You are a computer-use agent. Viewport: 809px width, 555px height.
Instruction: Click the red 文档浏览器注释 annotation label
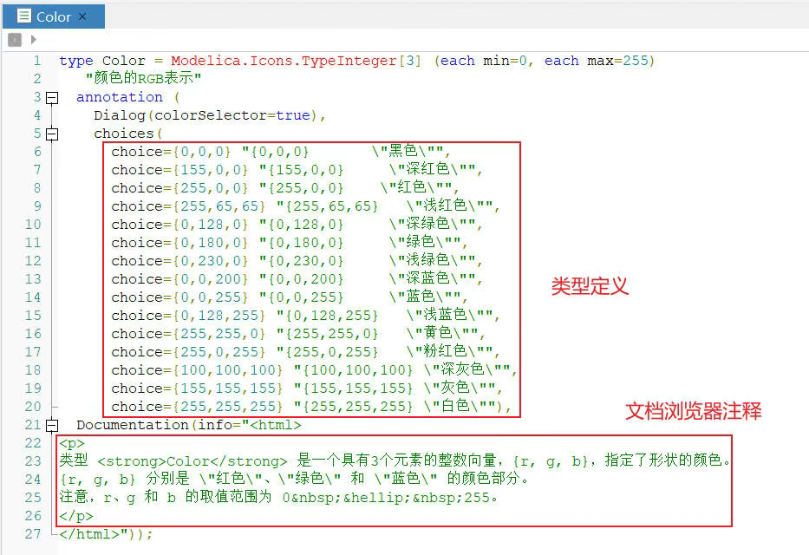click(693, 412)
